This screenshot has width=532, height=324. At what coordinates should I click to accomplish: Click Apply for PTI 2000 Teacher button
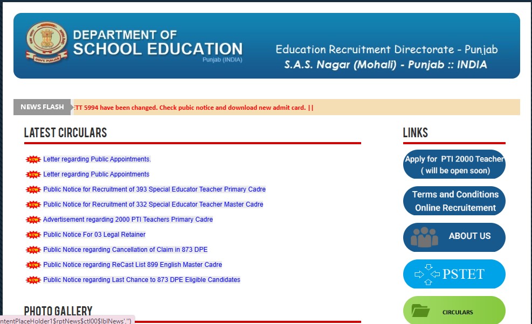tap(454, 164)
